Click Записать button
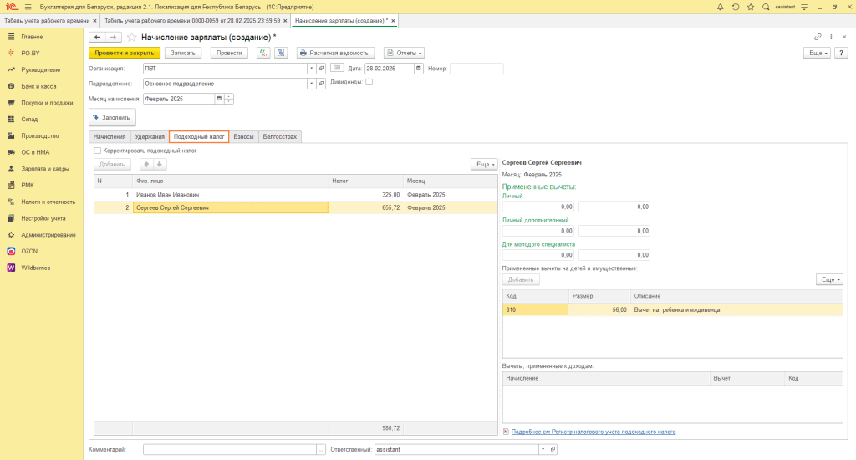 (x=183, y=53)
